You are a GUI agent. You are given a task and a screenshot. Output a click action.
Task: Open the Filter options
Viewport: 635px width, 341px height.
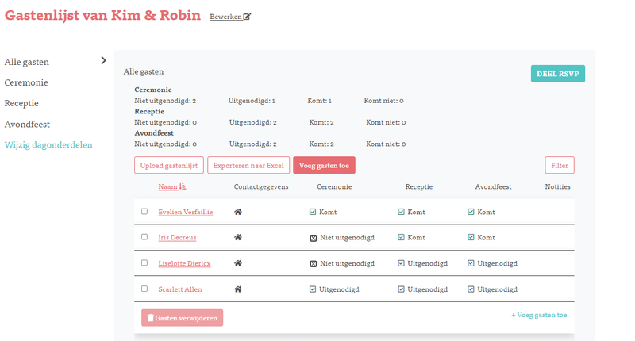(x=559, y=166)
